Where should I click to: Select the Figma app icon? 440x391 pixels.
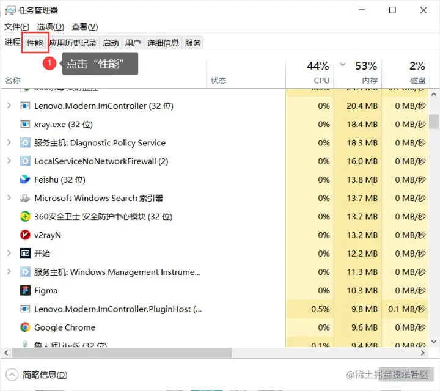[25, 290]
